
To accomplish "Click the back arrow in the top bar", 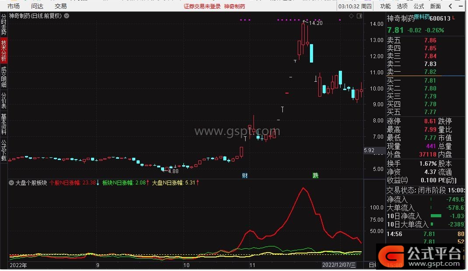I will coord(450,6).
